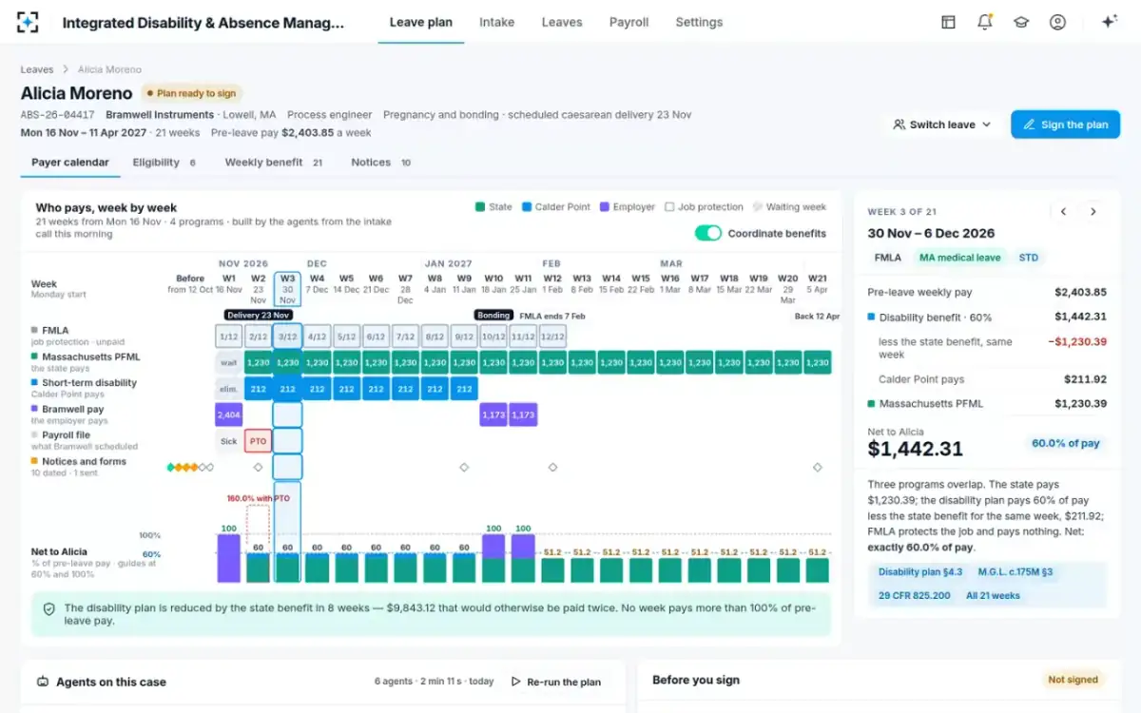This screenshot has width=1141, height=713.
Task: Toggle Coordinate benefits switch
Action: 707,233
